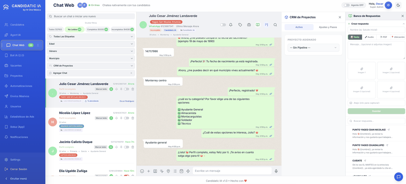Click the bell icon in chat header
Viewport: 406px width, 184px height.
[231, 25]
